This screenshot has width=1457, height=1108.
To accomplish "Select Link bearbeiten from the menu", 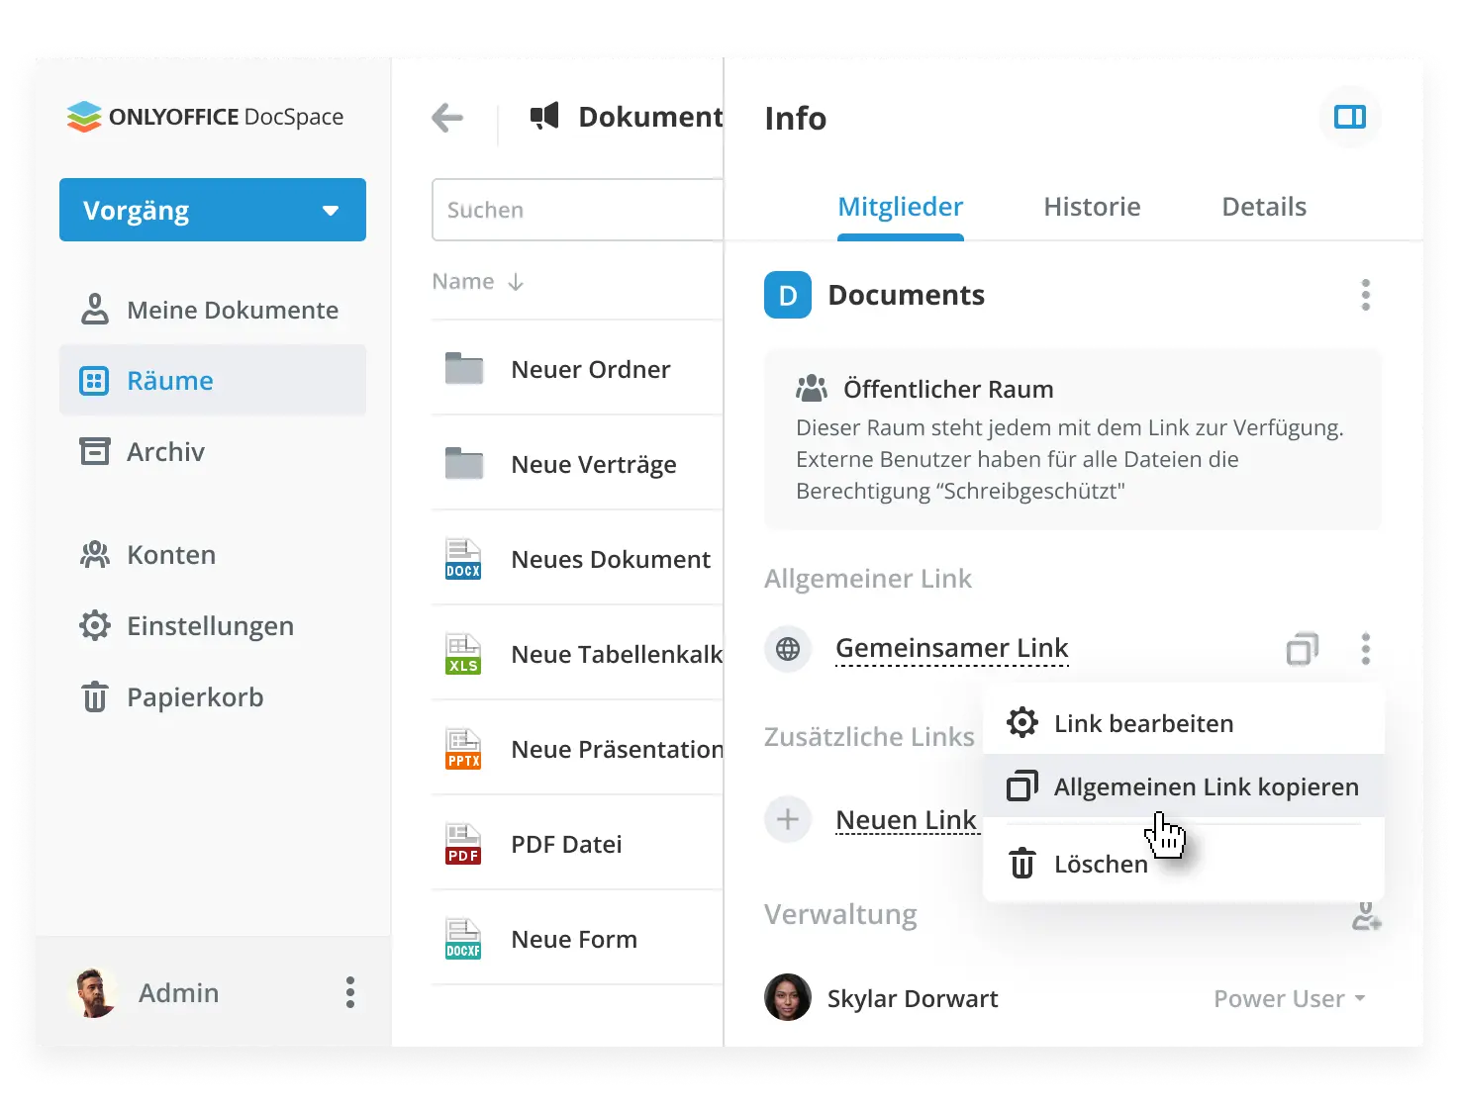I will (1143, 723).
